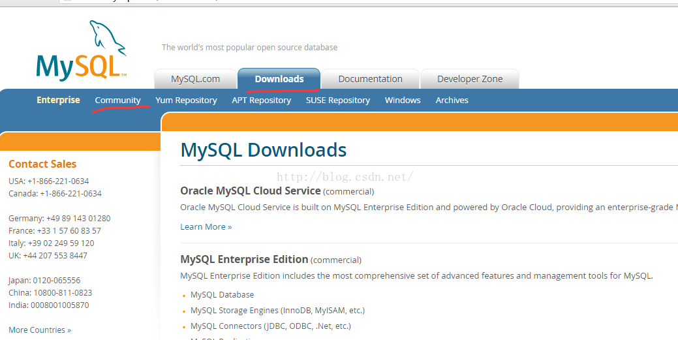
Task: Click the India phone number line
Action: [49, 305]
